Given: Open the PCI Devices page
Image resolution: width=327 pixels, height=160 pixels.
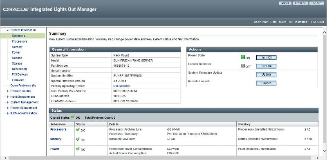Looking at the screenshot, I should tap(20, 74).
